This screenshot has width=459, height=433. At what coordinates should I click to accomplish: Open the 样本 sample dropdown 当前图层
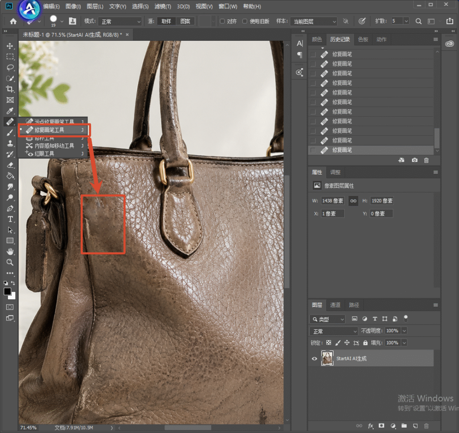(314, 22)
